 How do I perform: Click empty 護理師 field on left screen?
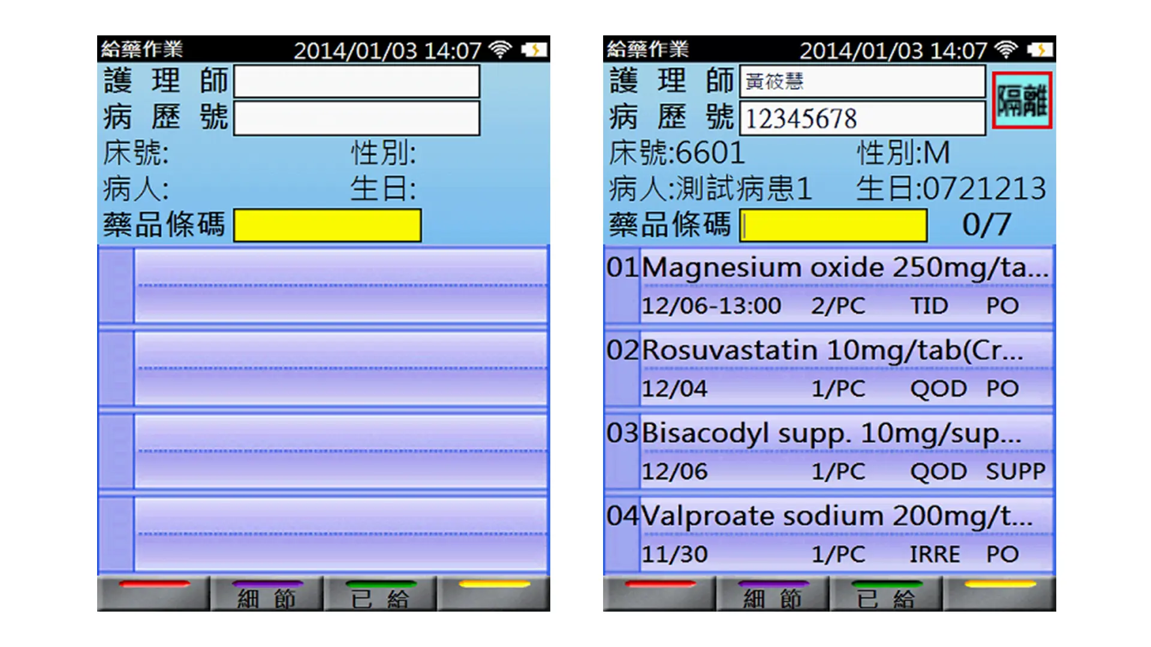coord(356,81)
